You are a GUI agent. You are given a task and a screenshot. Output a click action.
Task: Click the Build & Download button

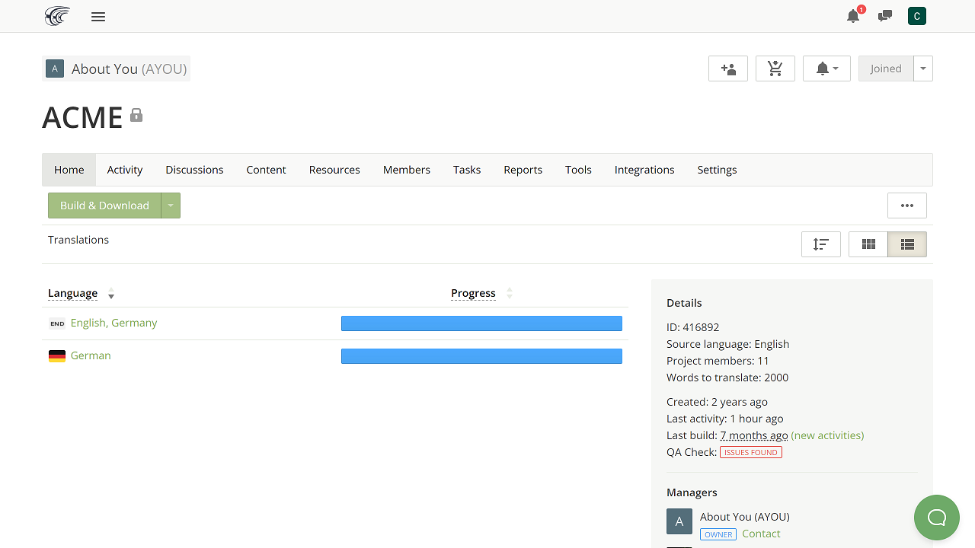(x=104, y=205)
